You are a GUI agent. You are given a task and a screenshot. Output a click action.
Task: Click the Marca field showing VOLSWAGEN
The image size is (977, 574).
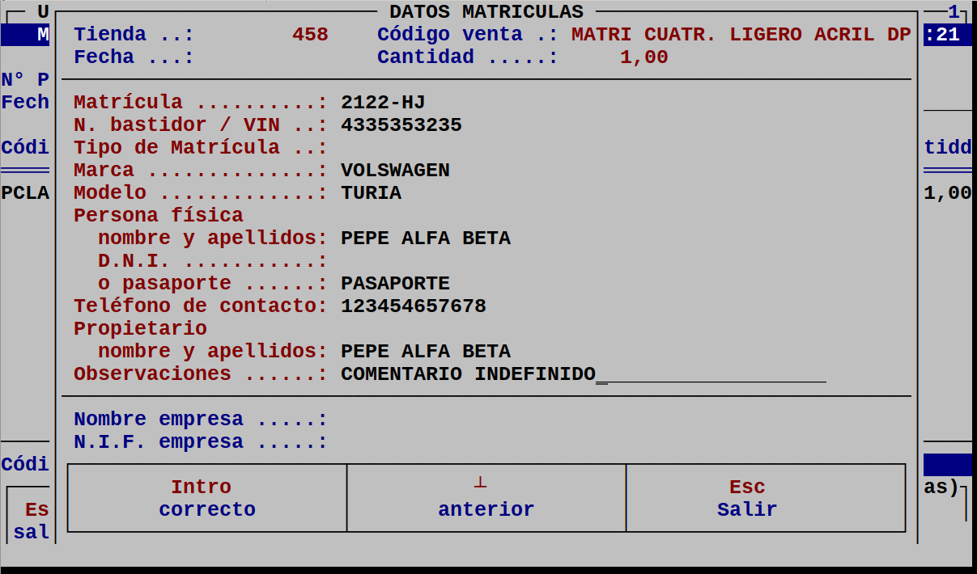(x=397, y=170)
